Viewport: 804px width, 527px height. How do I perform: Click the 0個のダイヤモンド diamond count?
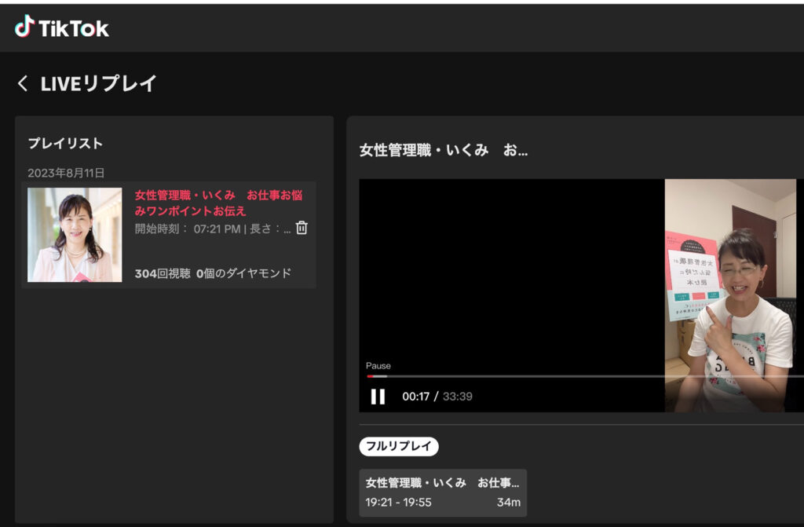coord(243,273)
